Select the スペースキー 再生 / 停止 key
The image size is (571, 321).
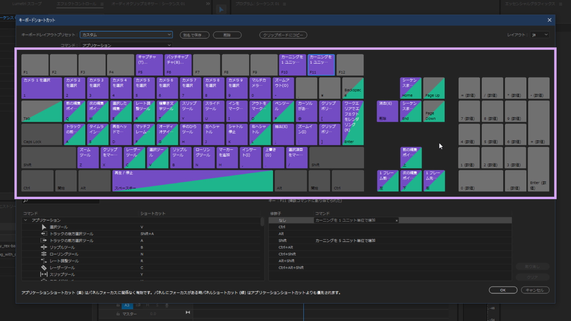pos(192,181)
